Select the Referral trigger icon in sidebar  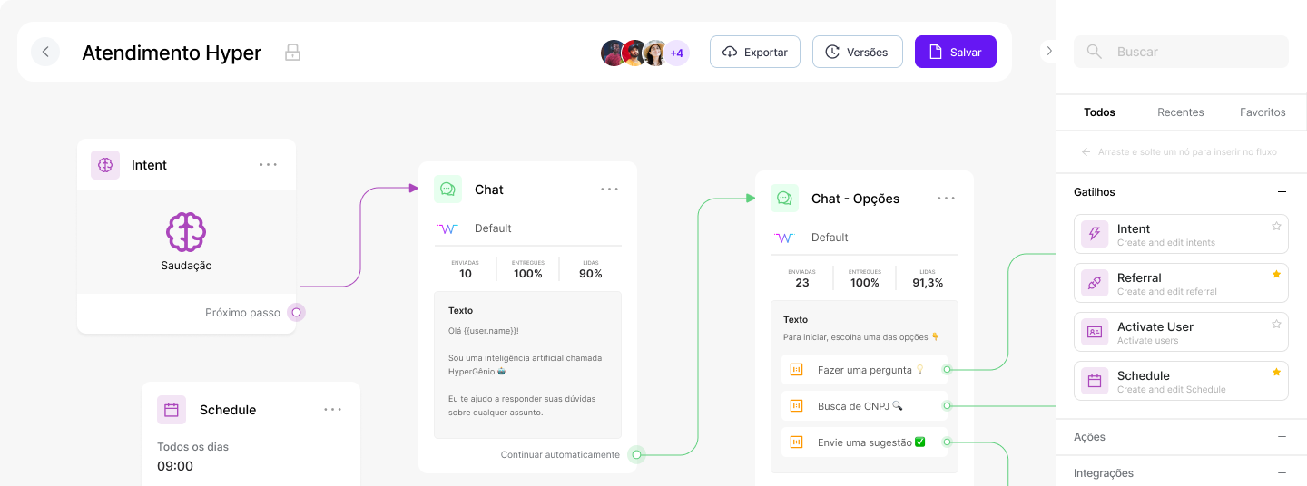coord(1095,283)
